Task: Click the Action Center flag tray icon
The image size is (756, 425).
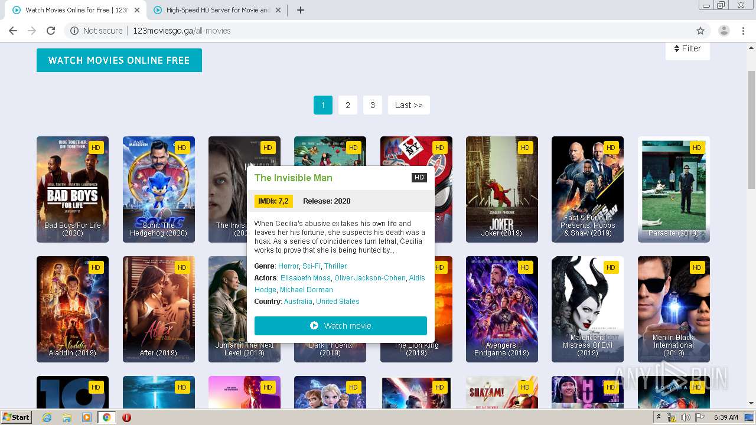Action: [x=699, y=417]
